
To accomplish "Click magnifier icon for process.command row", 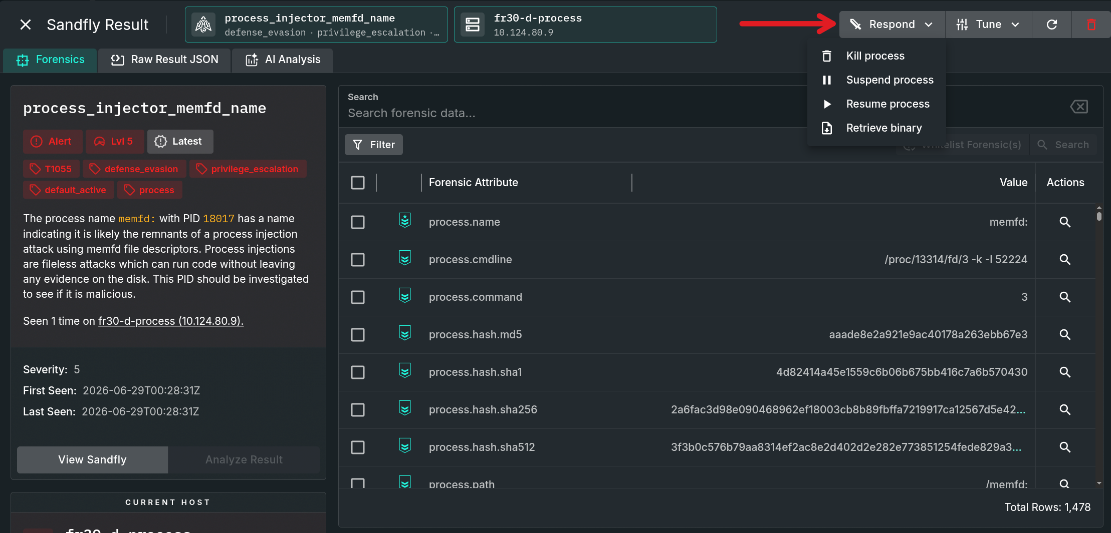I will coord(1065,297).
